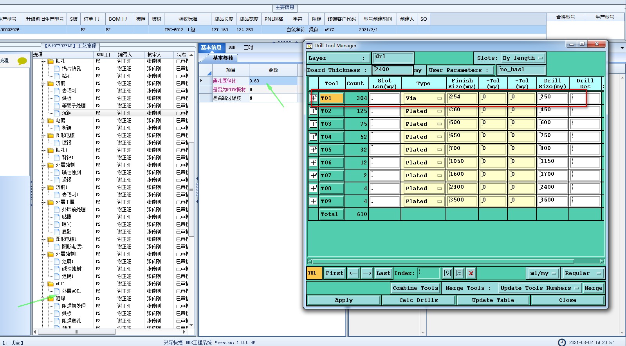Collapse the 沉铜 folder node
This screenshot has height=346, width=626.
(43, 84)
